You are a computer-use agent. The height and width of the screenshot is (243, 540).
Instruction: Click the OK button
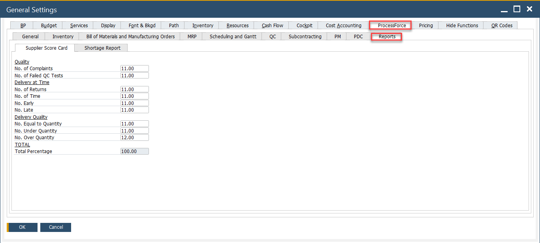22,227
